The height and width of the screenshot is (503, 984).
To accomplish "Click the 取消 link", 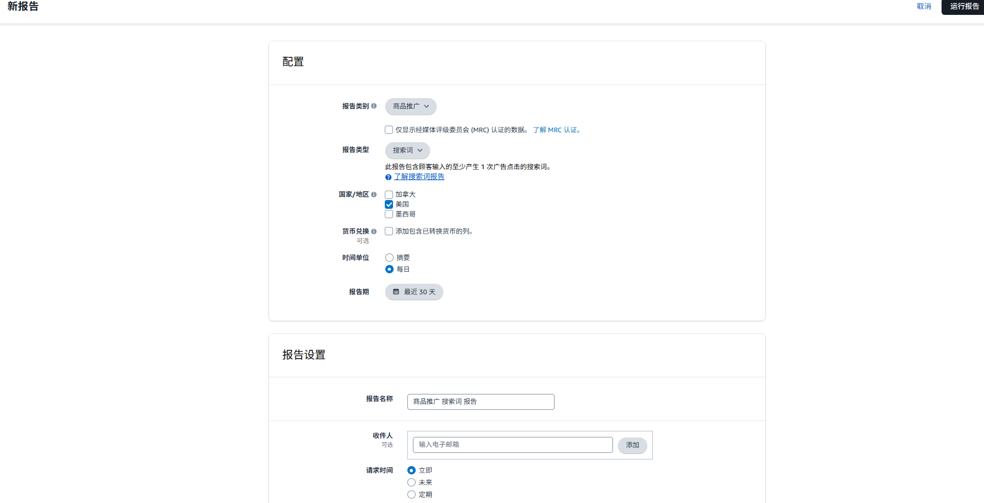I will (924, 7).
